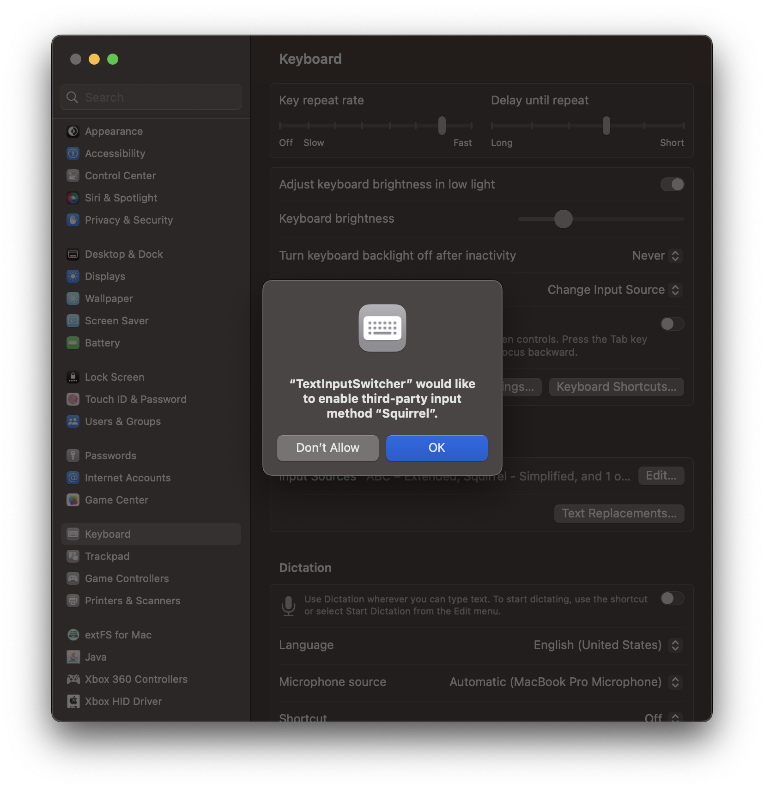The height and width of the screenshot is (790, 764).
Task: Toggle the keyboard navigation switch
Action: click(672, 324)
